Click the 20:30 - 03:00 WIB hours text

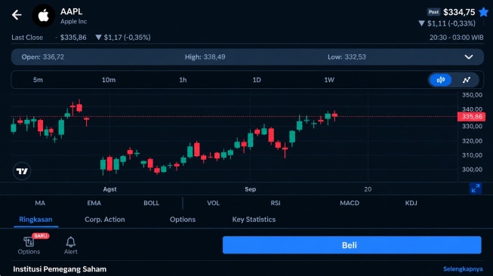coord(457,38)
